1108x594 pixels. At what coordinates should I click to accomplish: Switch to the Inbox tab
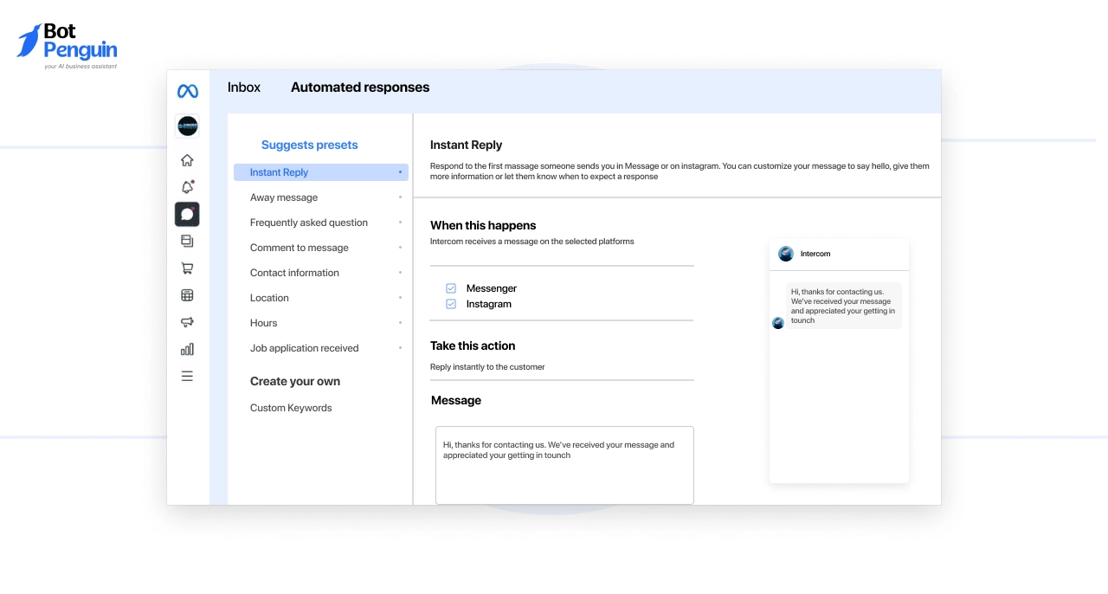click(243, 87)
